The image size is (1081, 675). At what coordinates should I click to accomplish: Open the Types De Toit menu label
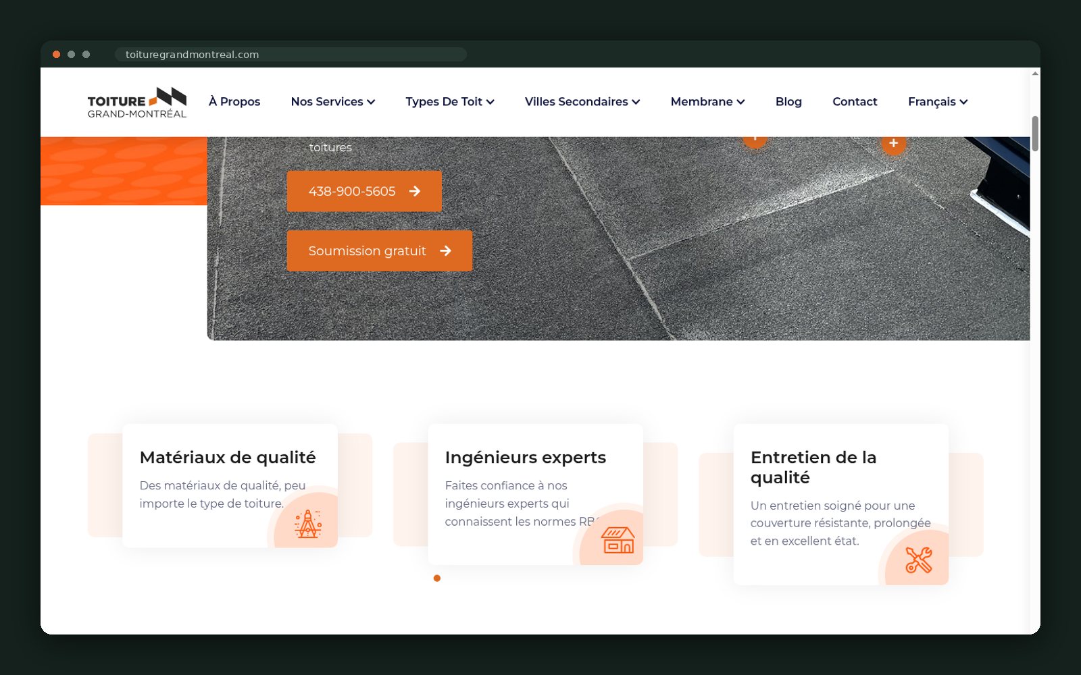point(444,102)
